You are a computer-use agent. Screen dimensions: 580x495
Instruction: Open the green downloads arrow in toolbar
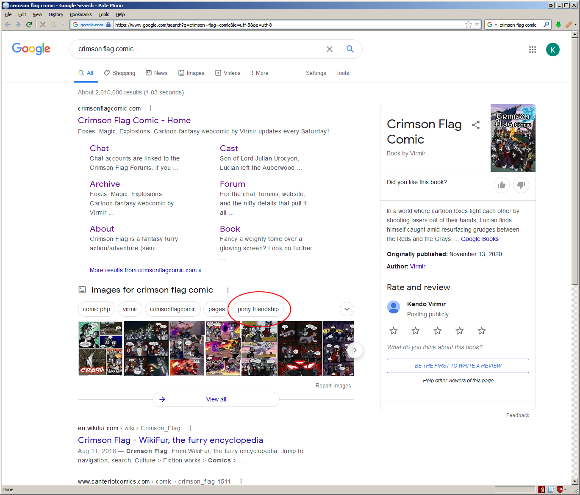pyautogui.click(x=558, y=25)
